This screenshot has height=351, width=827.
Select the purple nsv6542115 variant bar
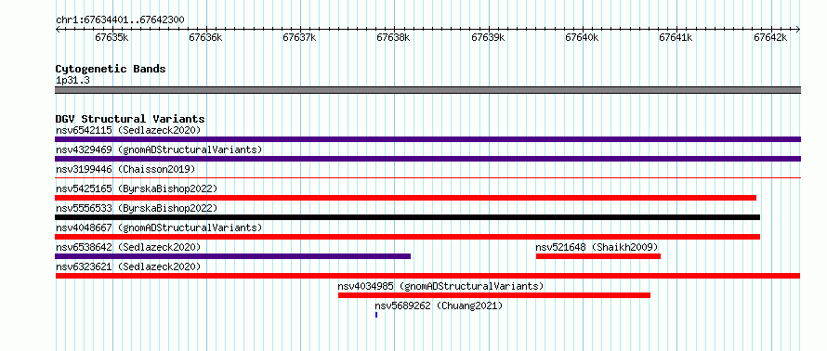point(427,139)
